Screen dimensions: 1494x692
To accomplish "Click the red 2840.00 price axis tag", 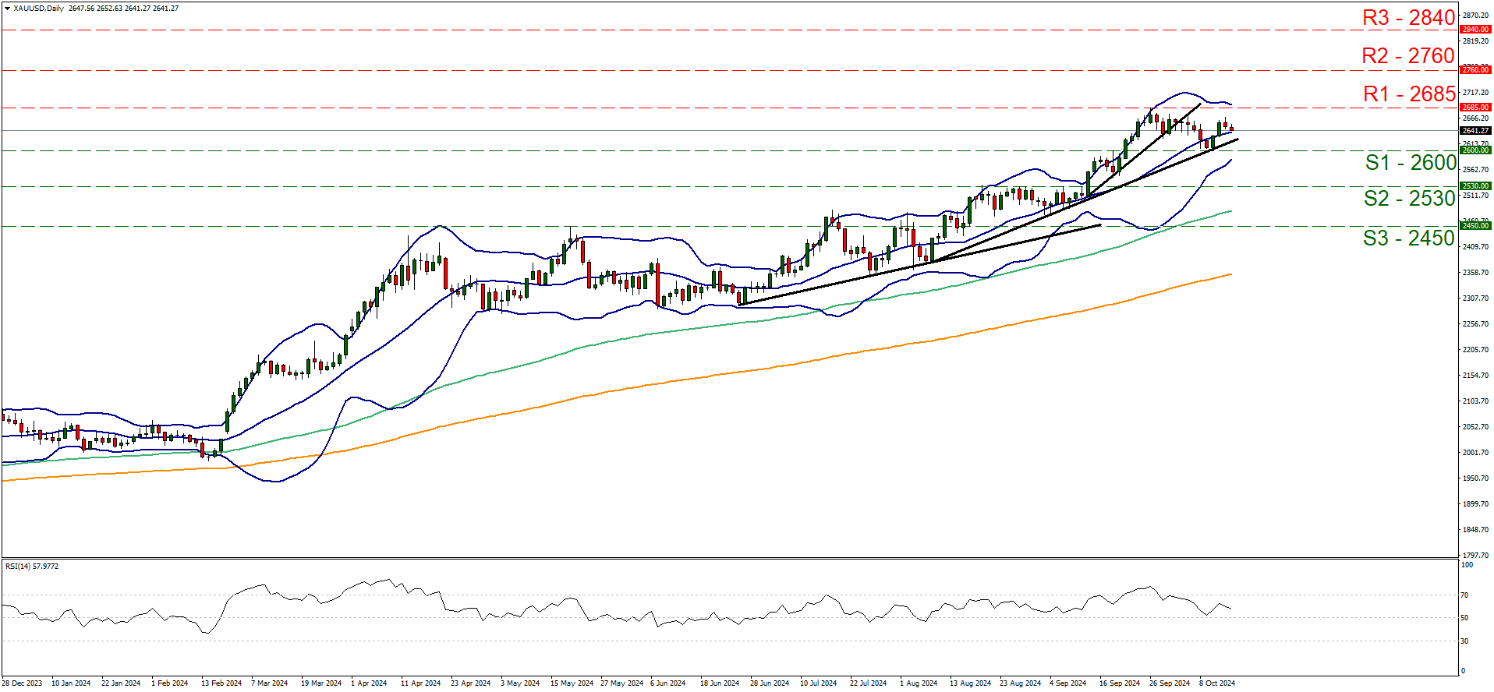I will tap(1475, 30).
